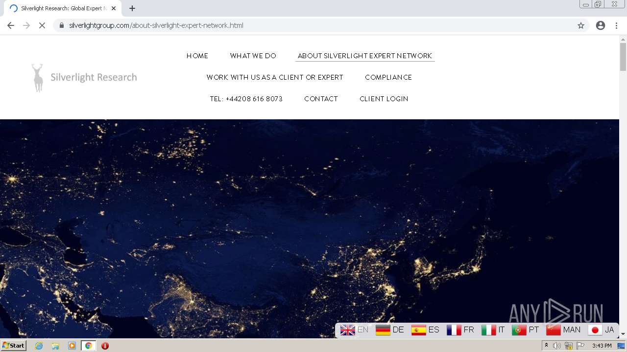The height and width of the screenshot is (352, 627).
Task: Go back to the previous page
Action: pos(11,25)
